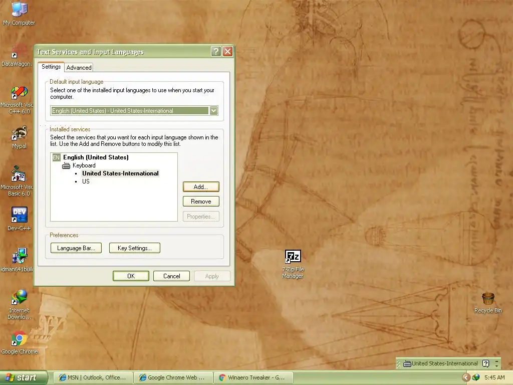The height and width of the screenshot is (385, 513).
Task: Click the Add... button
Action: [201, 187]
